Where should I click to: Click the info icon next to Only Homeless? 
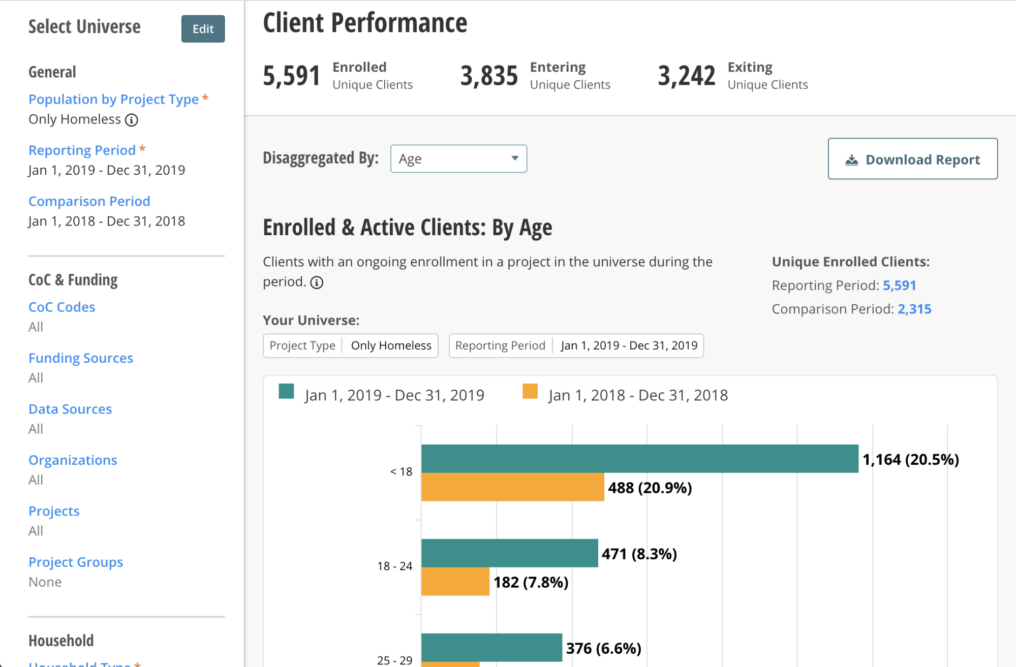(x=132, y=120)
